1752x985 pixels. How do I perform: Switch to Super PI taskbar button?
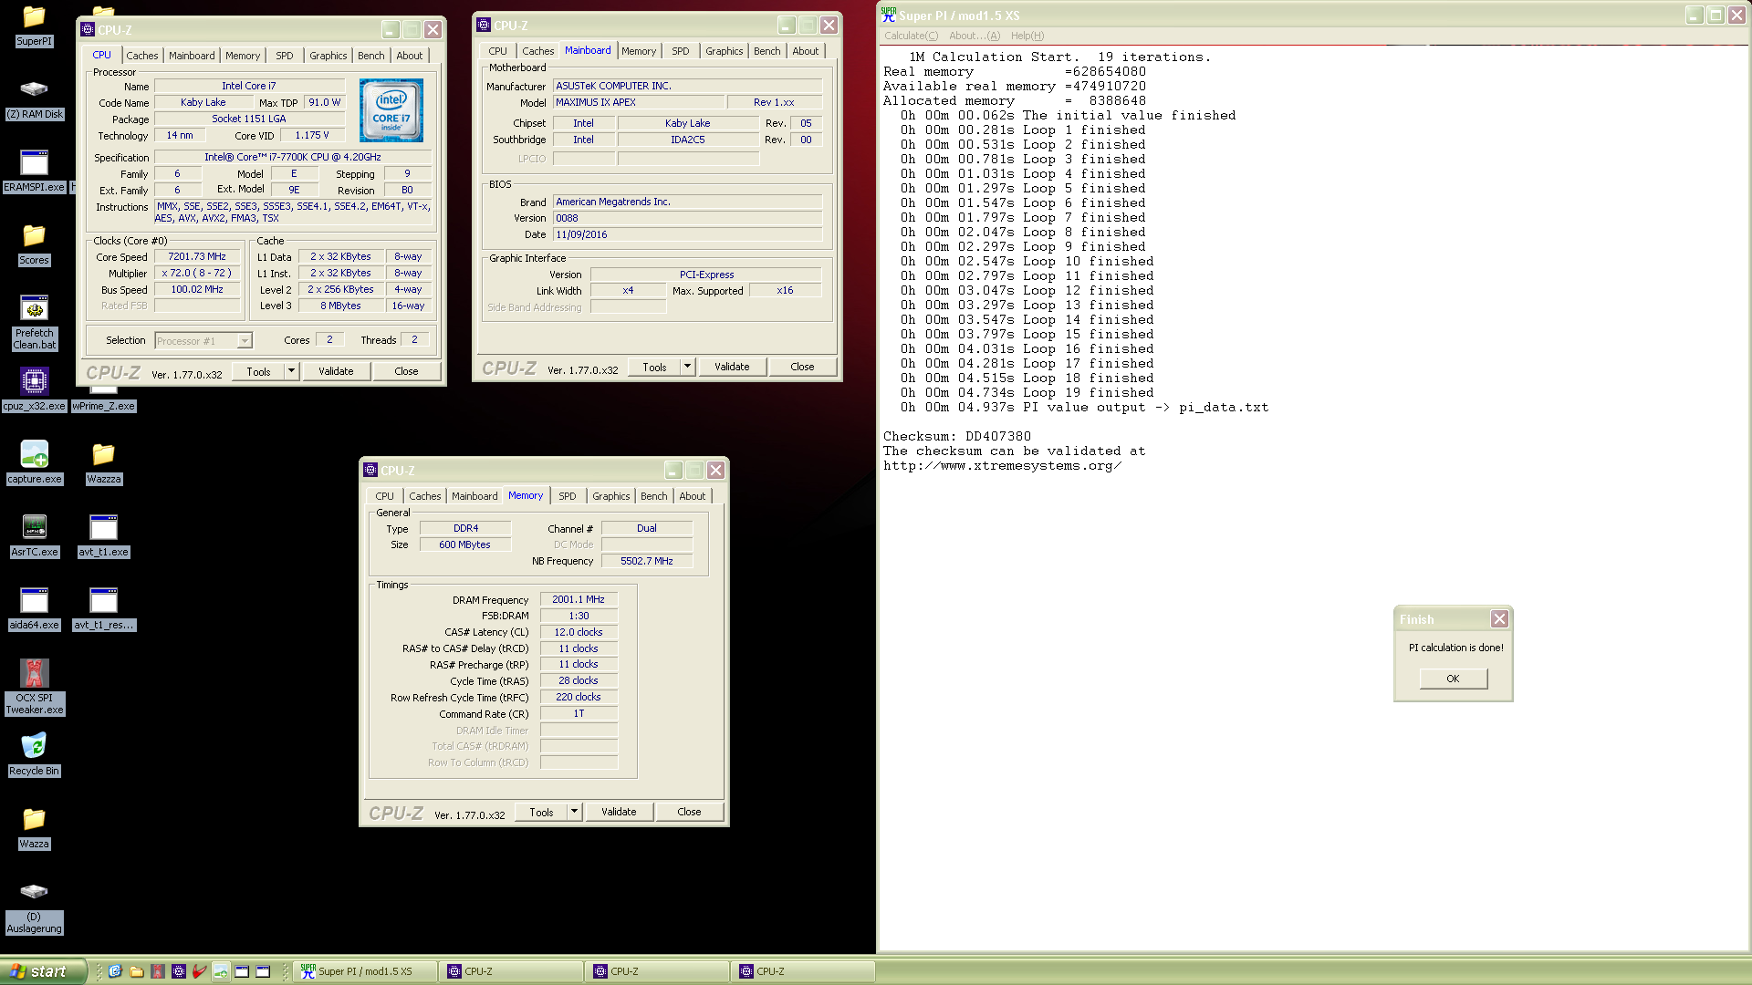tap(365, 971)
